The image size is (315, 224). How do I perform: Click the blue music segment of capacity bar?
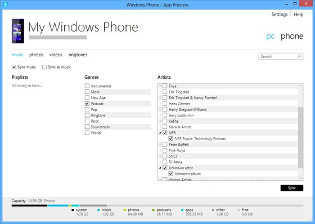[58, 205]
